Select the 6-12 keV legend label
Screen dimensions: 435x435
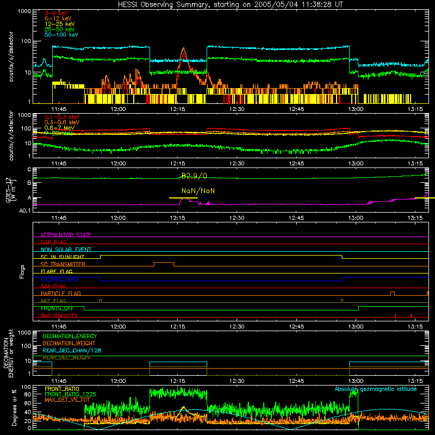pyautogui.click(x=58, y=18)
